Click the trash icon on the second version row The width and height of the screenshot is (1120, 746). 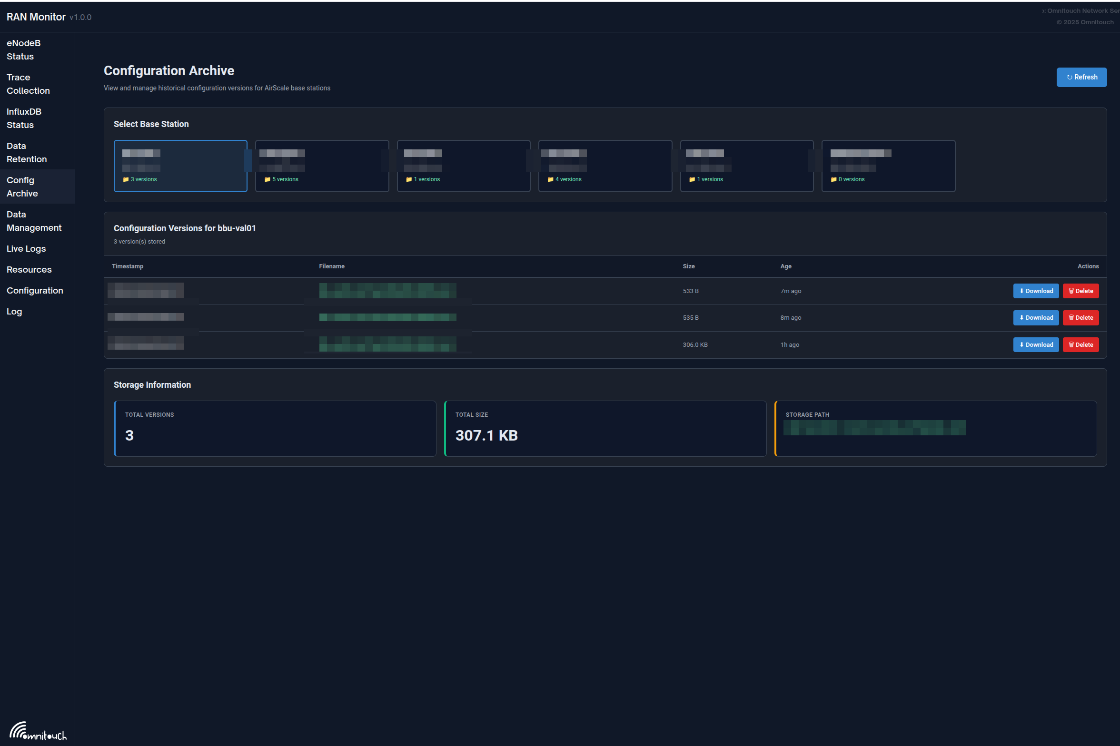coord(1071,317)
